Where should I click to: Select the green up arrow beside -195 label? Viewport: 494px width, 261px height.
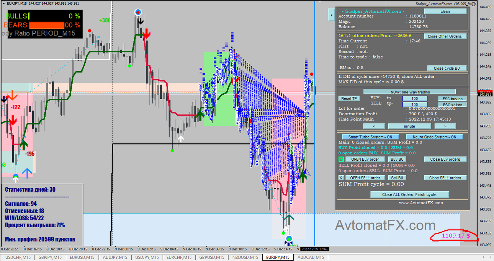coord(23,145)
